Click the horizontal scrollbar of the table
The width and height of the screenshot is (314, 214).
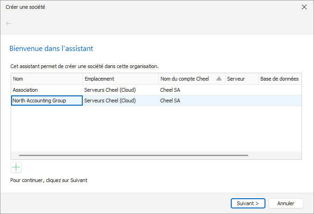pyautogui.click(x=134, y=155)
